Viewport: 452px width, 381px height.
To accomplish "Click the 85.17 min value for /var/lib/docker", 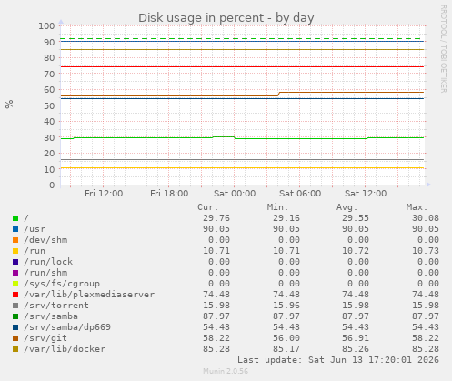I will click(x=286, y=349).
